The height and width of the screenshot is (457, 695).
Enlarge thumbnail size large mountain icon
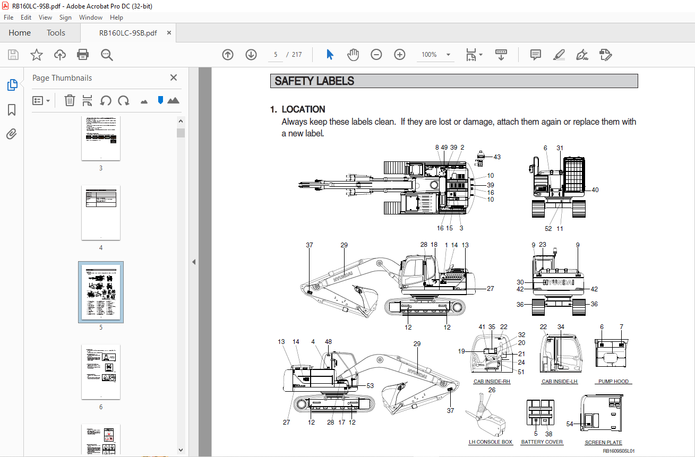pos(173,100)
